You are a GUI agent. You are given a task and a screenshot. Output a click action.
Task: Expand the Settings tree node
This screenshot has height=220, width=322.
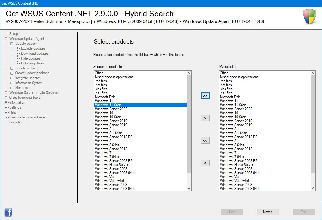click(x=6, y=107)
